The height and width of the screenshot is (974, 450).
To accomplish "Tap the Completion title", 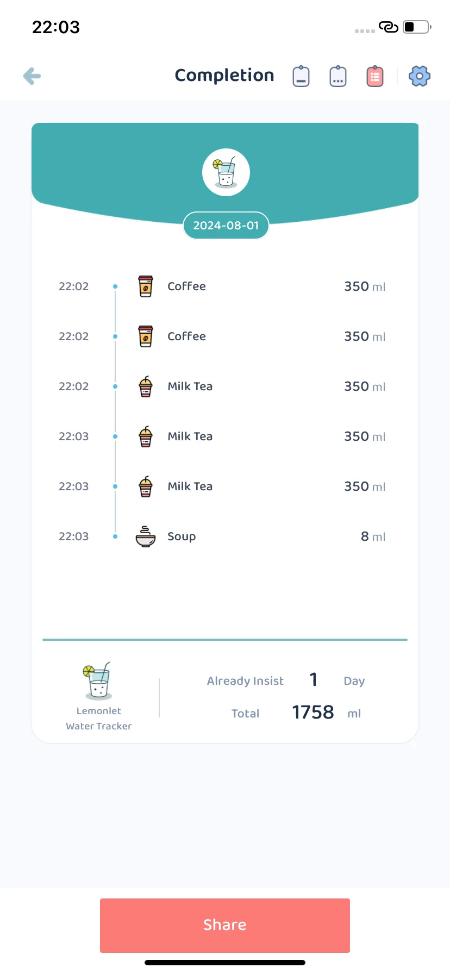I will 224,75.
